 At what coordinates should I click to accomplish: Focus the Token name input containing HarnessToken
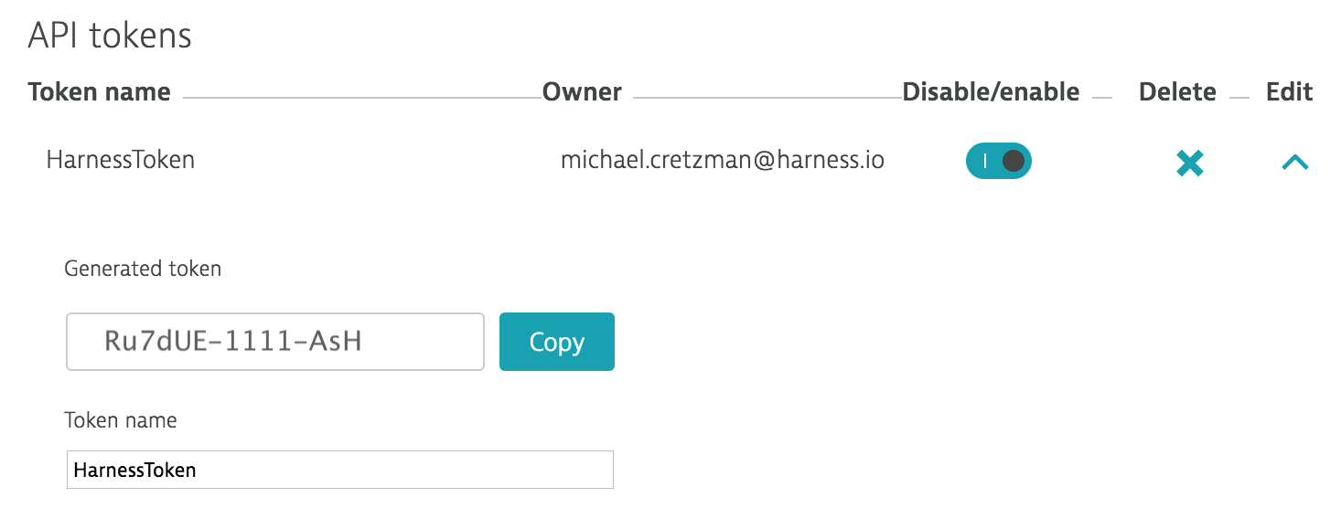click(x=339, y=470)
